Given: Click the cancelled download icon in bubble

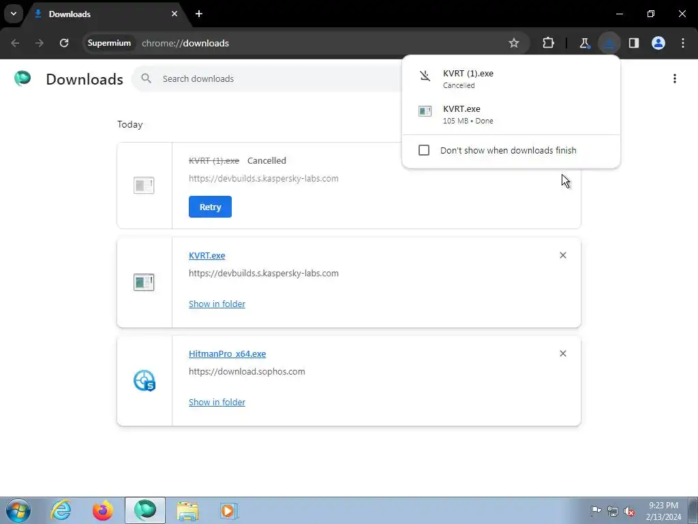Looking at the screenshot, I should tap(425, 76).
